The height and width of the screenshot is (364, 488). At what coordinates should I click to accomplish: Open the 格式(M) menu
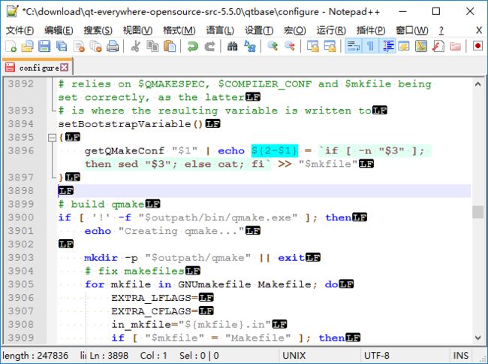[179, 30]
